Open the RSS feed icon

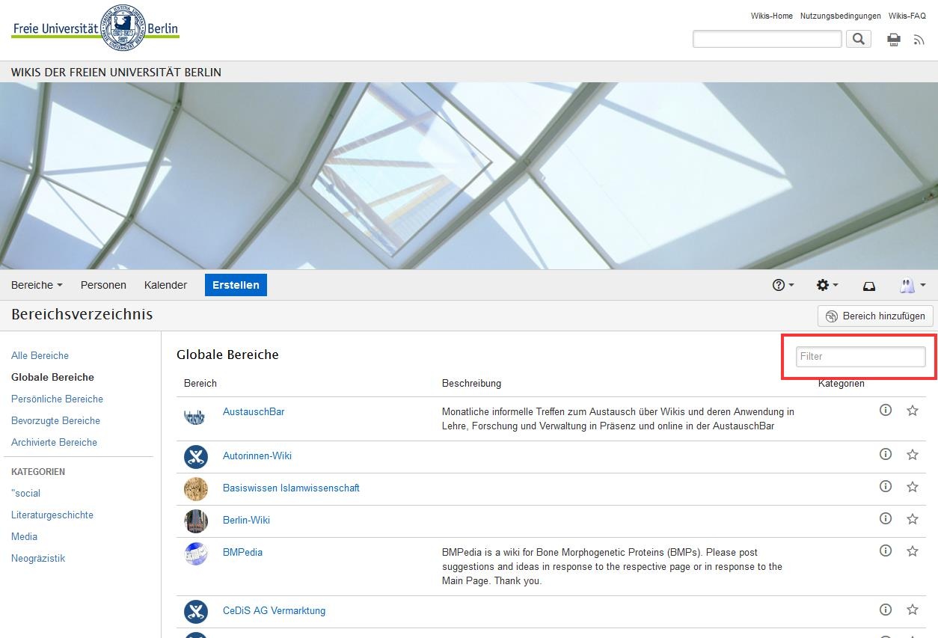919,40
